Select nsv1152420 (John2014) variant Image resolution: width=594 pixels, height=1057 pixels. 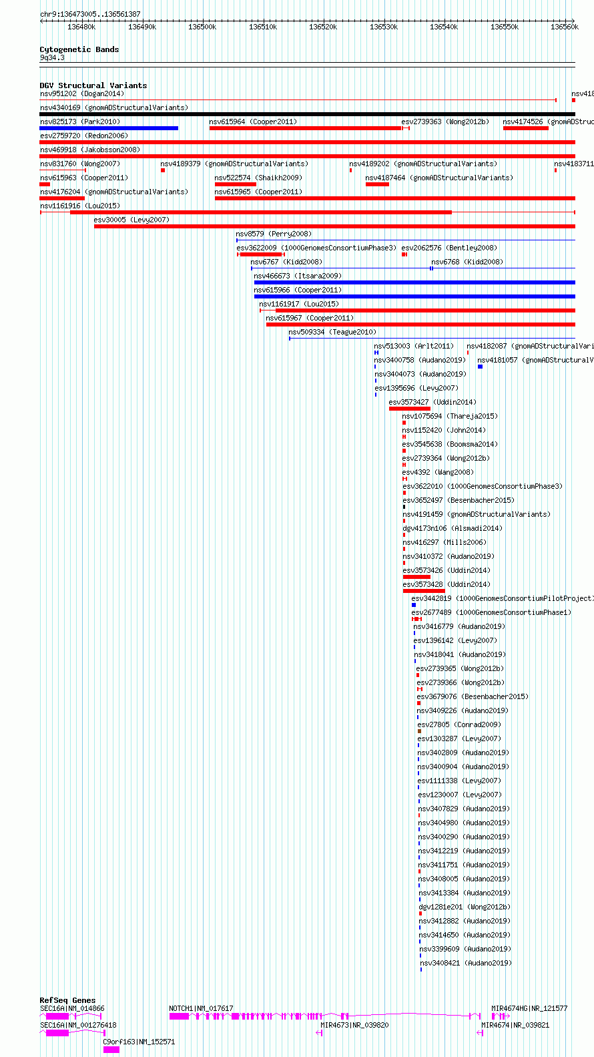404,437
